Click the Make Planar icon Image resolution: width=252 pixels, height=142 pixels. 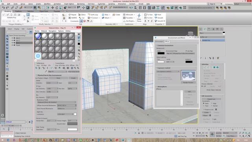(x=139, y=18)
